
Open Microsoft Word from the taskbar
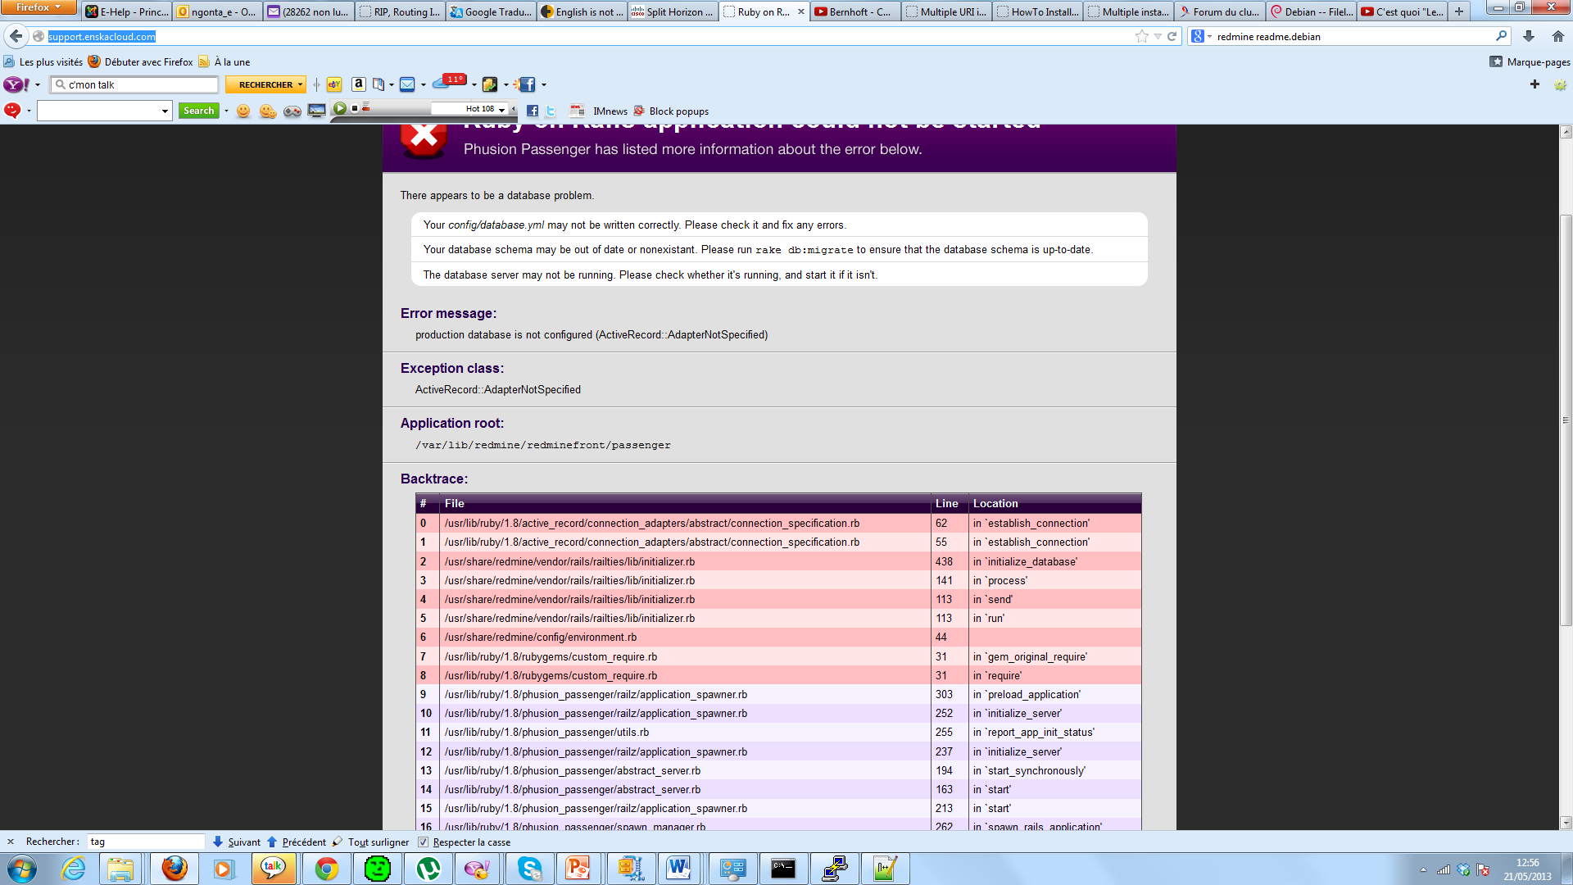(x=678, y=869)
